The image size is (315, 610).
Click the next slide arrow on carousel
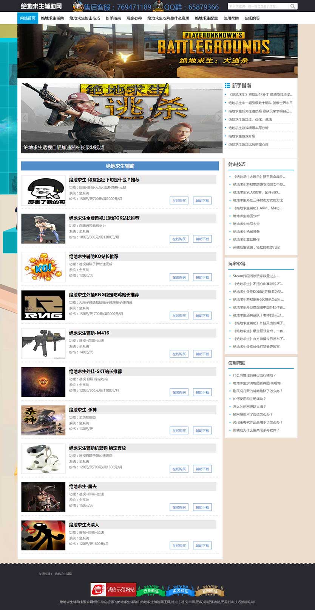[218, 118]
